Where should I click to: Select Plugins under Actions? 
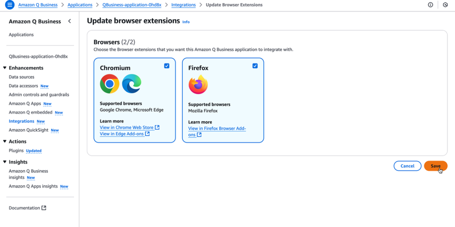[16, 151]
